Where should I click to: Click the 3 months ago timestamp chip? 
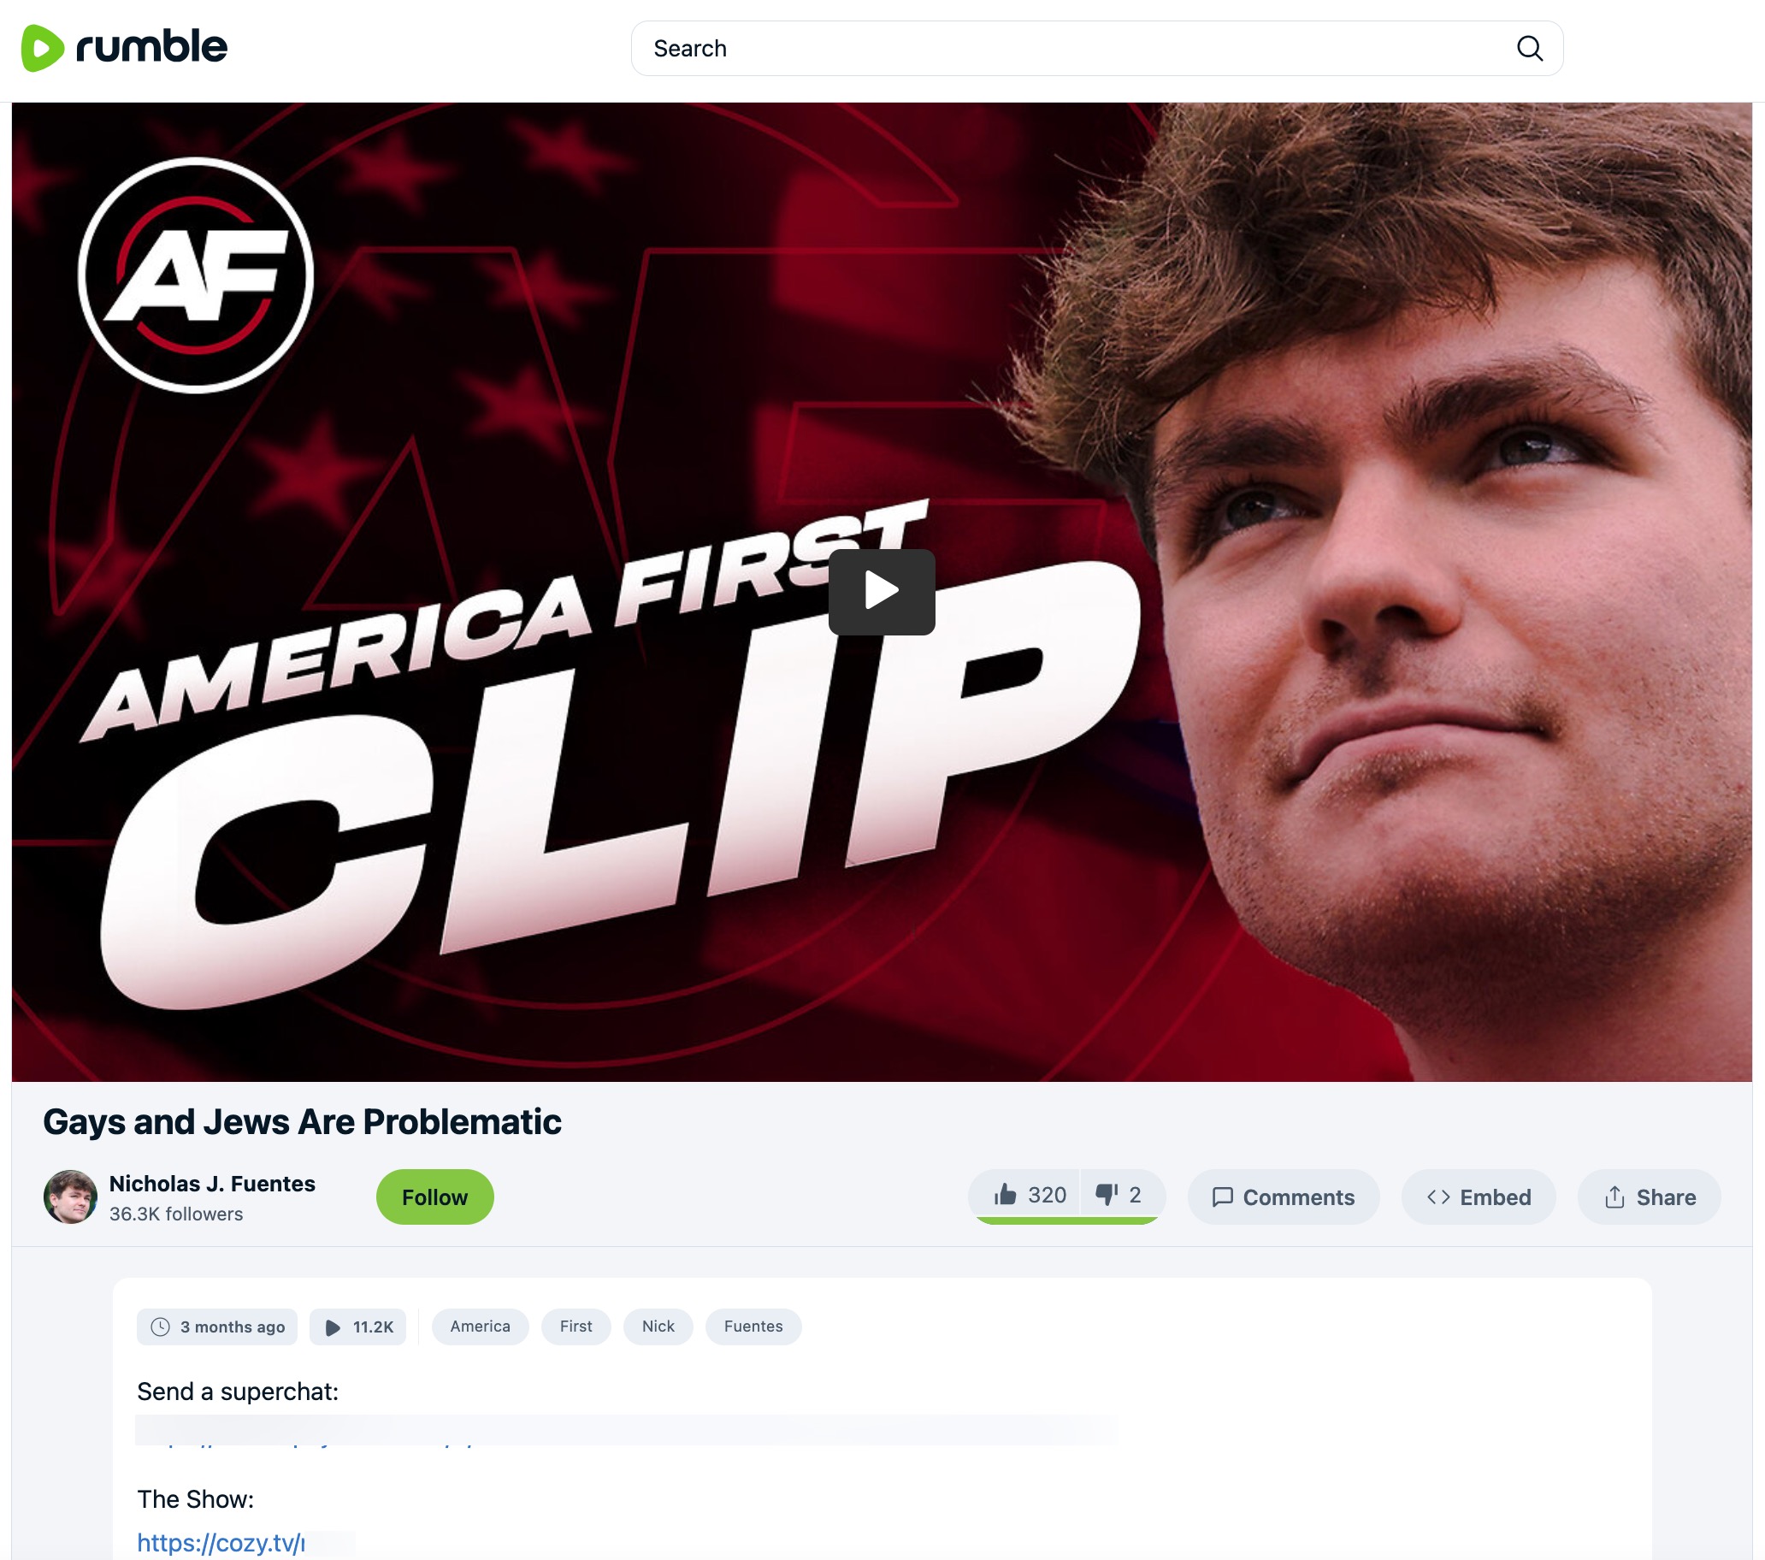click(x=216, y=1326)
